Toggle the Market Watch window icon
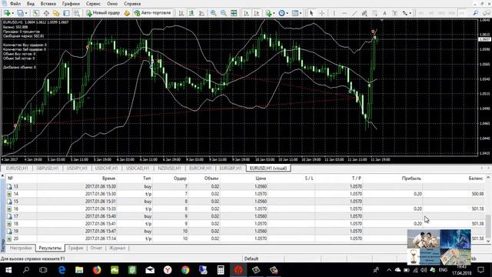This screenshot has width=492, height=277. [x=36, y=13]
